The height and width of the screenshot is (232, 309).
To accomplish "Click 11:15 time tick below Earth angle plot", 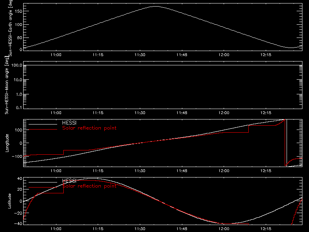I will 98,55.
